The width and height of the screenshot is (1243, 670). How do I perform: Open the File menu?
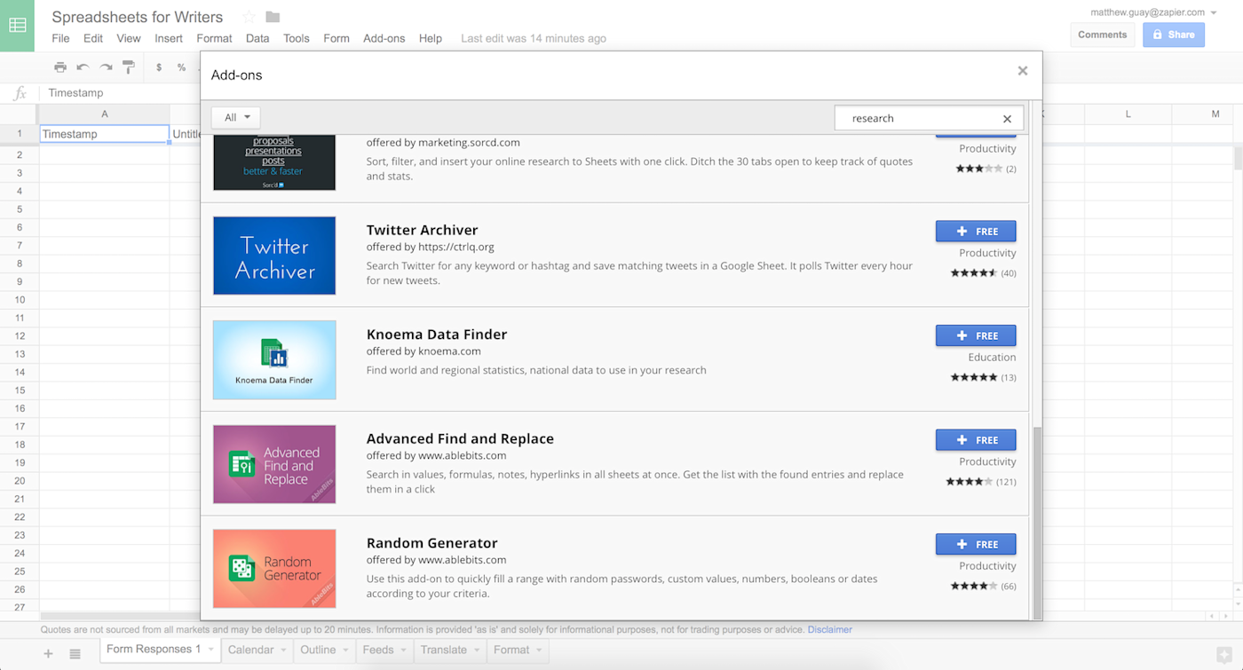(x=60, y=38)
